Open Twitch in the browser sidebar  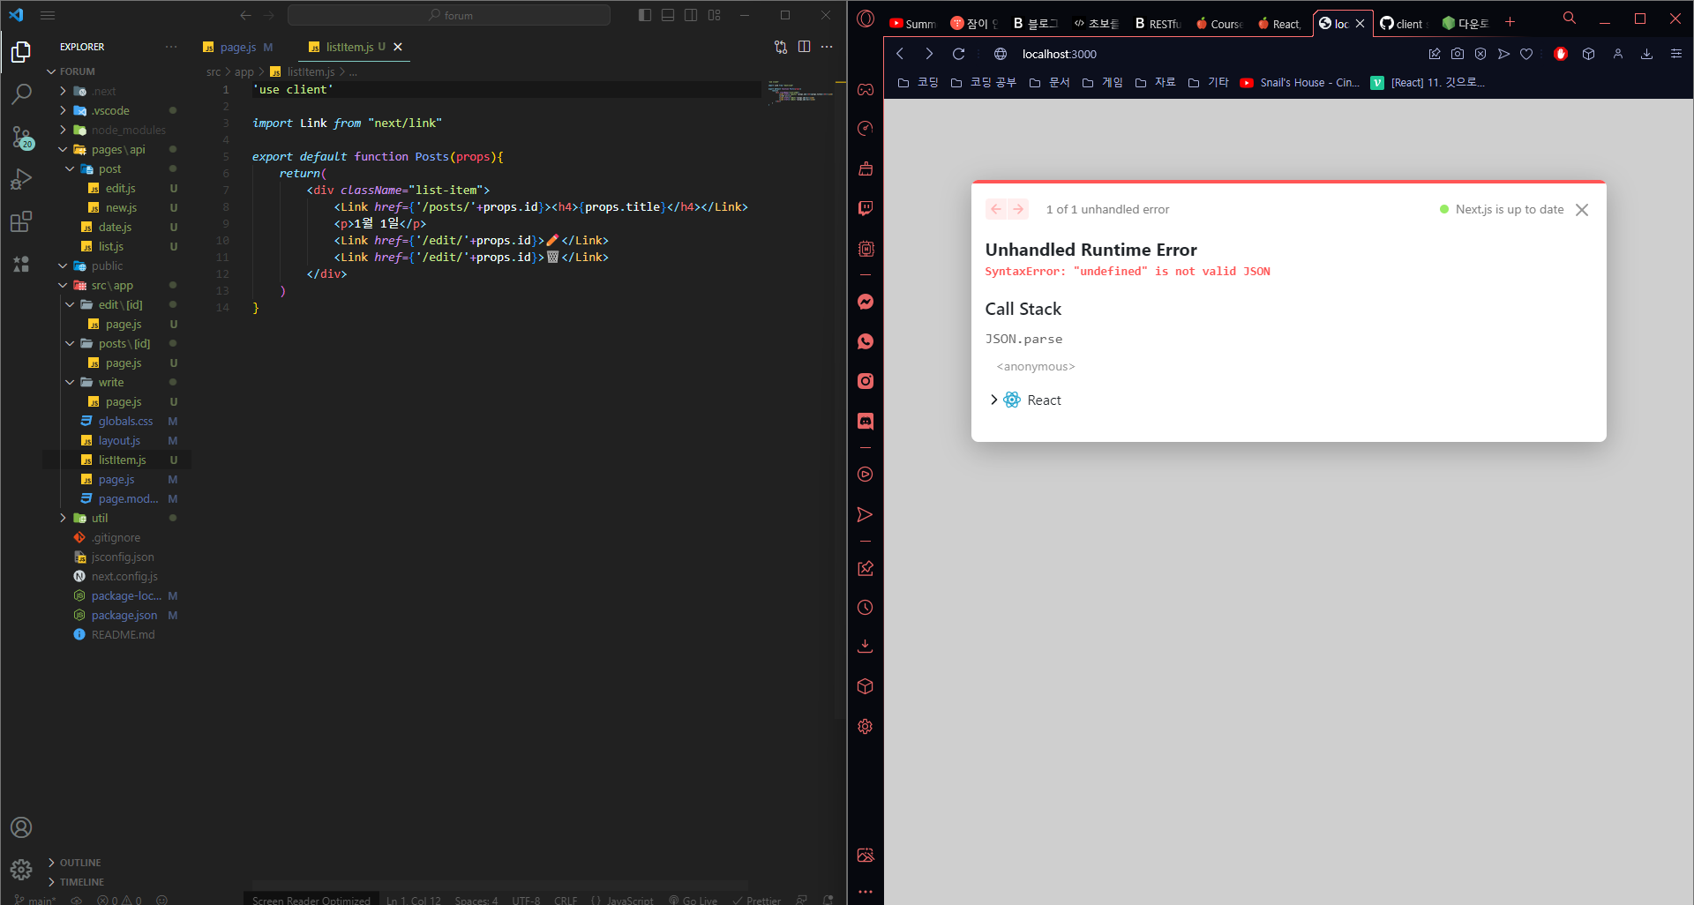pyautogui.click(x=866, y=208)
